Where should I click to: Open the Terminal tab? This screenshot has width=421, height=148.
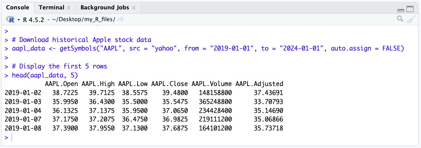51,7
